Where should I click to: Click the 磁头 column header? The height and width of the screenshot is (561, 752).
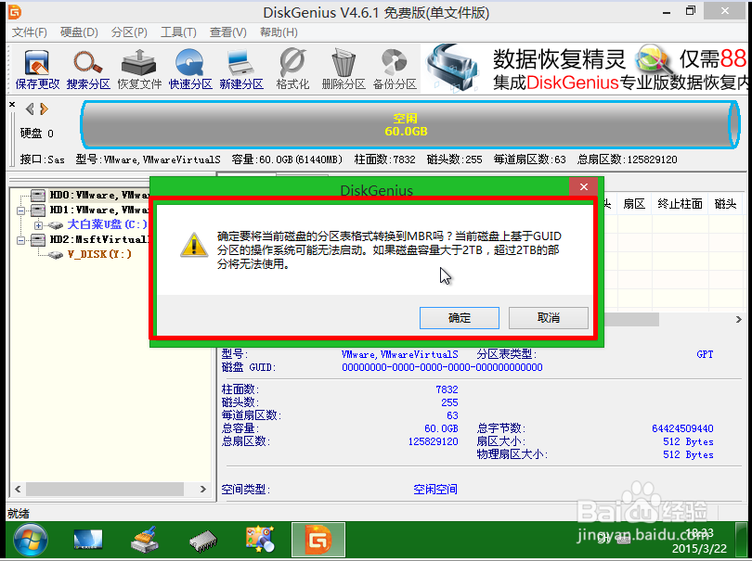[x=725, y=204]
